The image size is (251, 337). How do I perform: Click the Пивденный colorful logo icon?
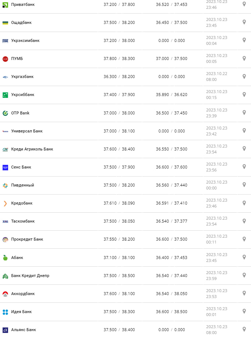[x=5, y=185]
